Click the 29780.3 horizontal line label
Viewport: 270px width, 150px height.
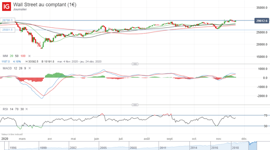coord(7,20)
